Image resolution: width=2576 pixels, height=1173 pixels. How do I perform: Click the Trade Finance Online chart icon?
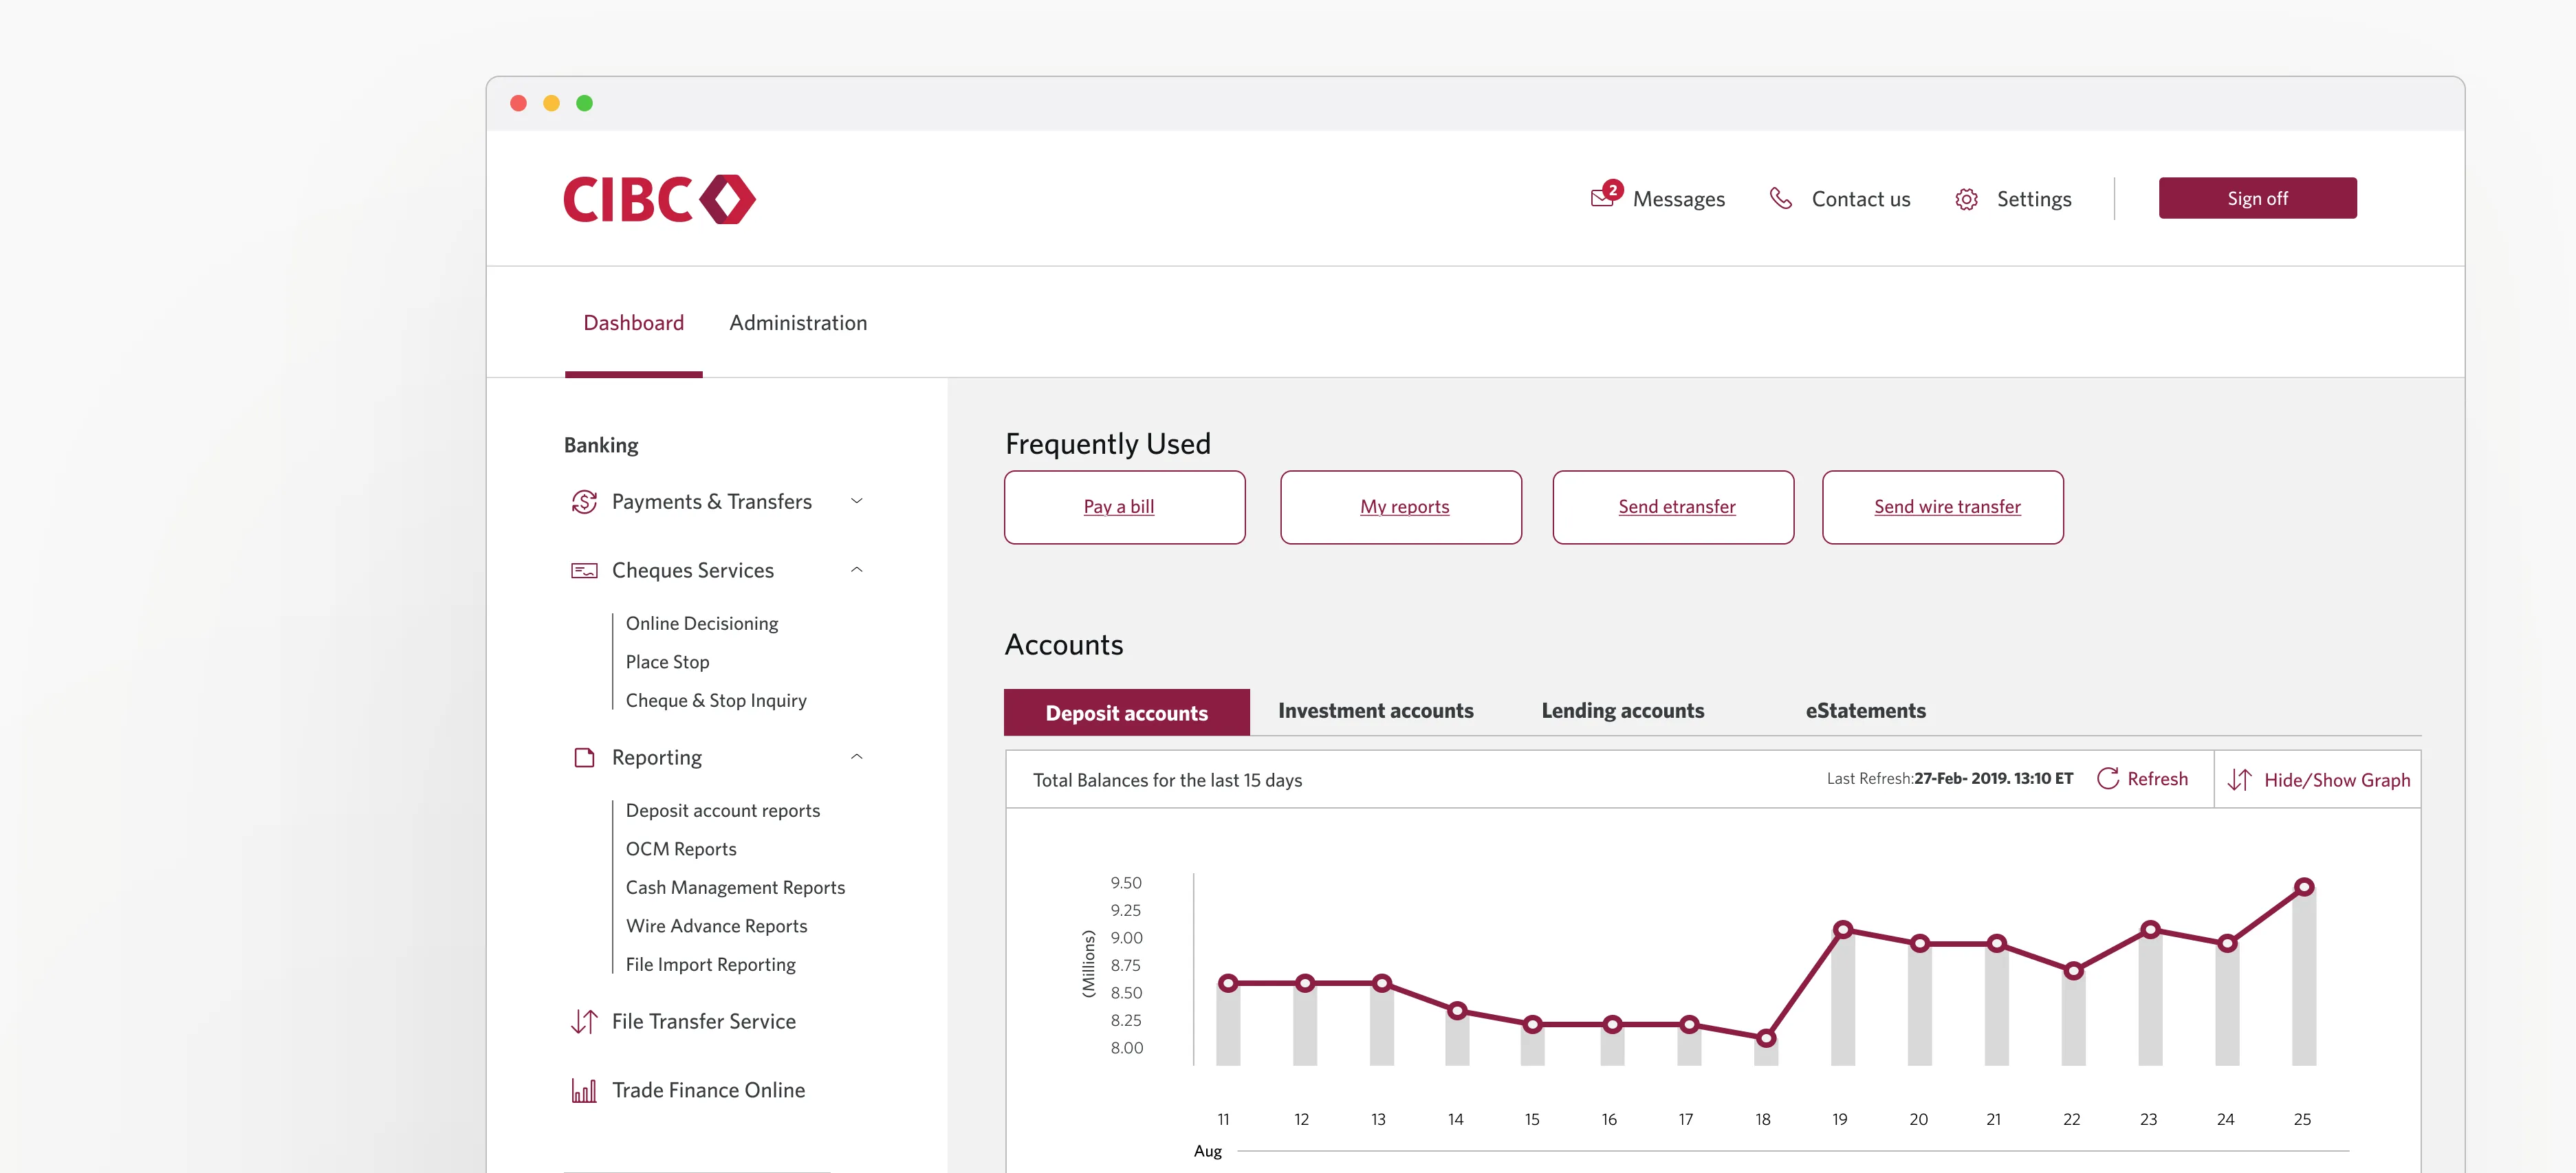tap(584, 1090)
